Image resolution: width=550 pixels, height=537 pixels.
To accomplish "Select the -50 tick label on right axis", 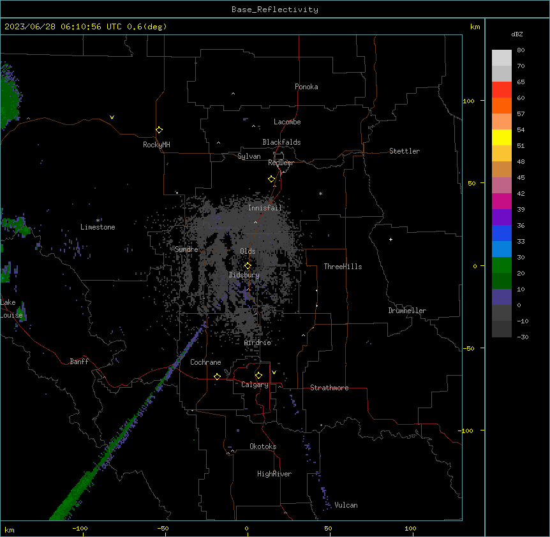I will pos(468,348).
